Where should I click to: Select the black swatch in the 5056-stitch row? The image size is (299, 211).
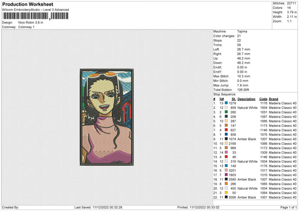[x=226, y=197]
